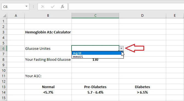The height and width of the screenshot is (101, 184).
Task: Select row 15 header
Action: coord(4,98)
